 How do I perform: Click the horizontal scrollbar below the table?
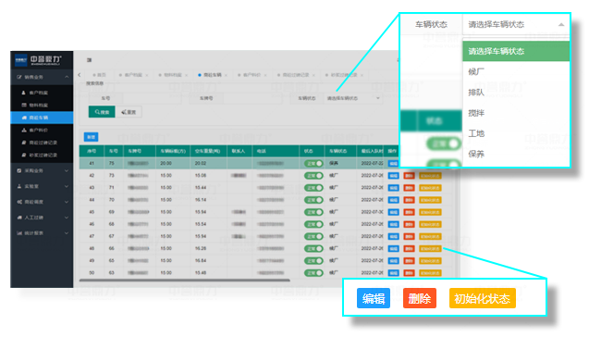[x=184, y=281]
